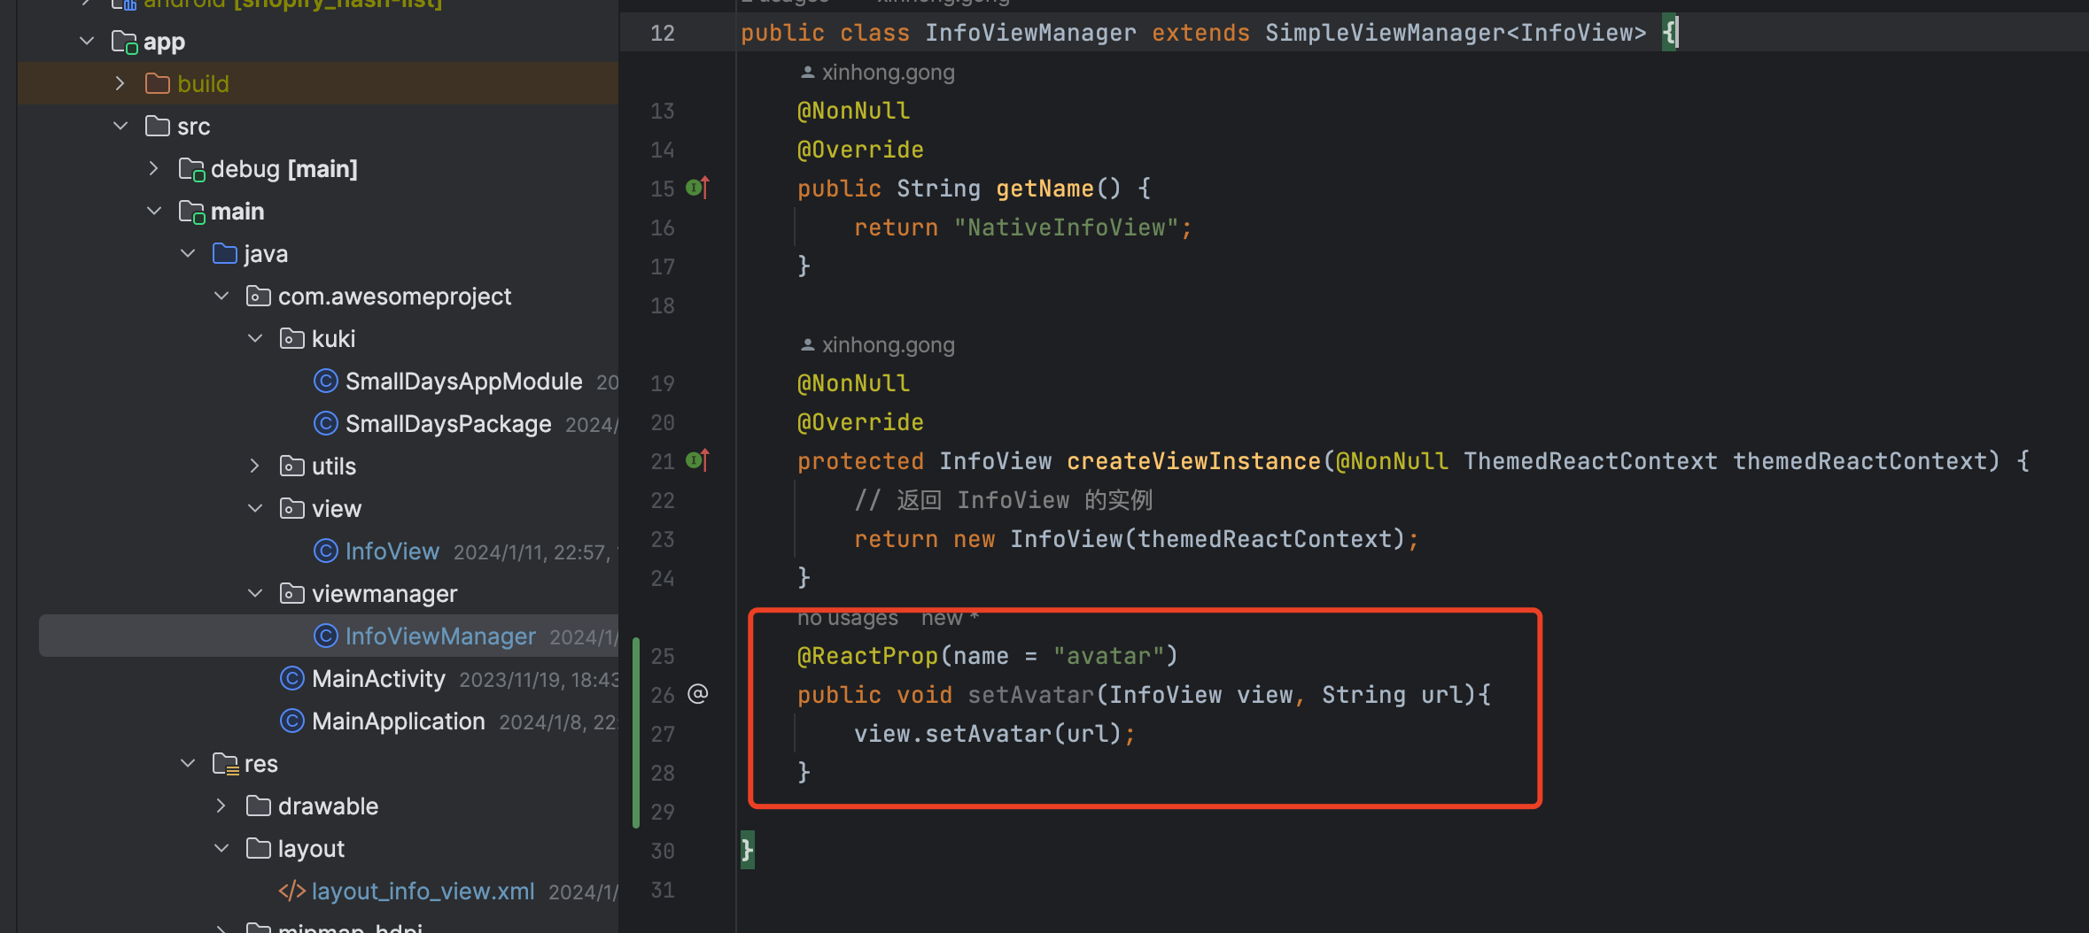Click the first xinhong.gong author inlay hint
Image resolution: width=2089 pixels, height=933 pixels.
point(878,73)
